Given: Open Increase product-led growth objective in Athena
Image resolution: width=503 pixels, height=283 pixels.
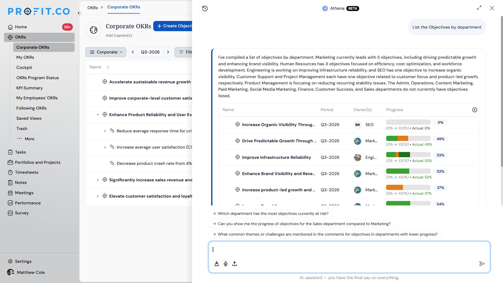Looking at the screenshot, I should [278, 190].
